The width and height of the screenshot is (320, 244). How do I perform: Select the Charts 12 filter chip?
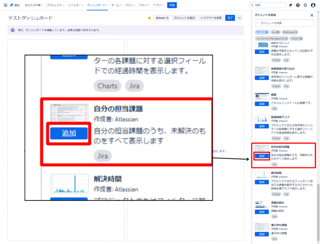tap(296, 39)
